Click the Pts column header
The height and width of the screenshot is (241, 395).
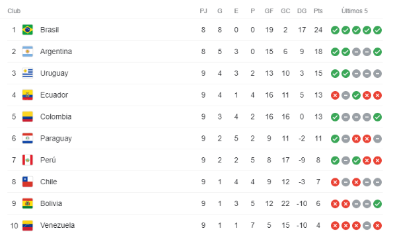tap(318, 11)
